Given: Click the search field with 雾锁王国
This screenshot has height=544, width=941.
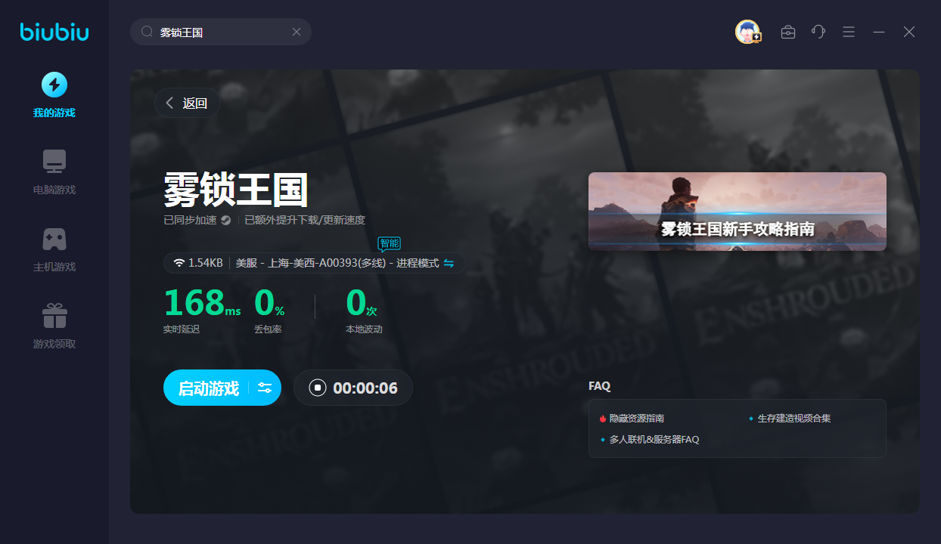Looking at the screenshot, I should pyautogui.click(x=219, y=32).
